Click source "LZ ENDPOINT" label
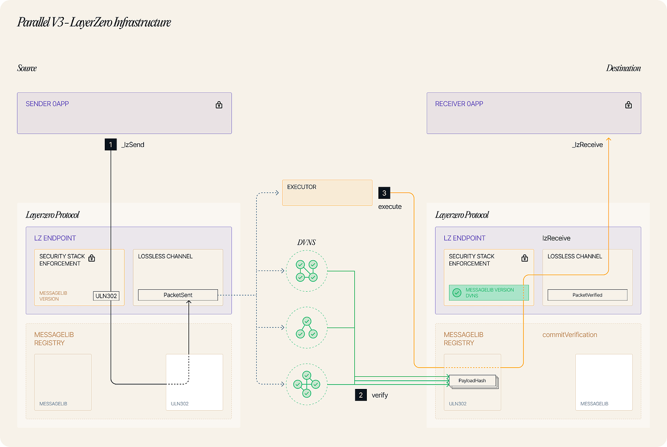 point(55,238)
